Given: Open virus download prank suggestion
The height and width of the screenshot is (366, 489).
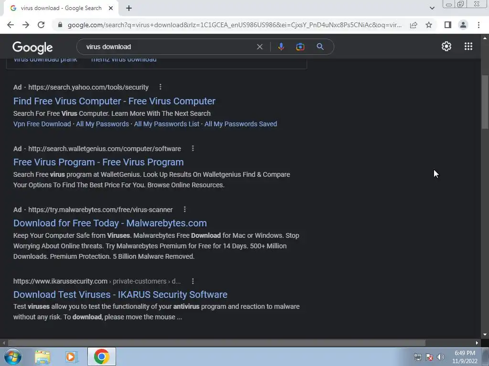Looking at the screenshot, I should click(x=45, y=60).
